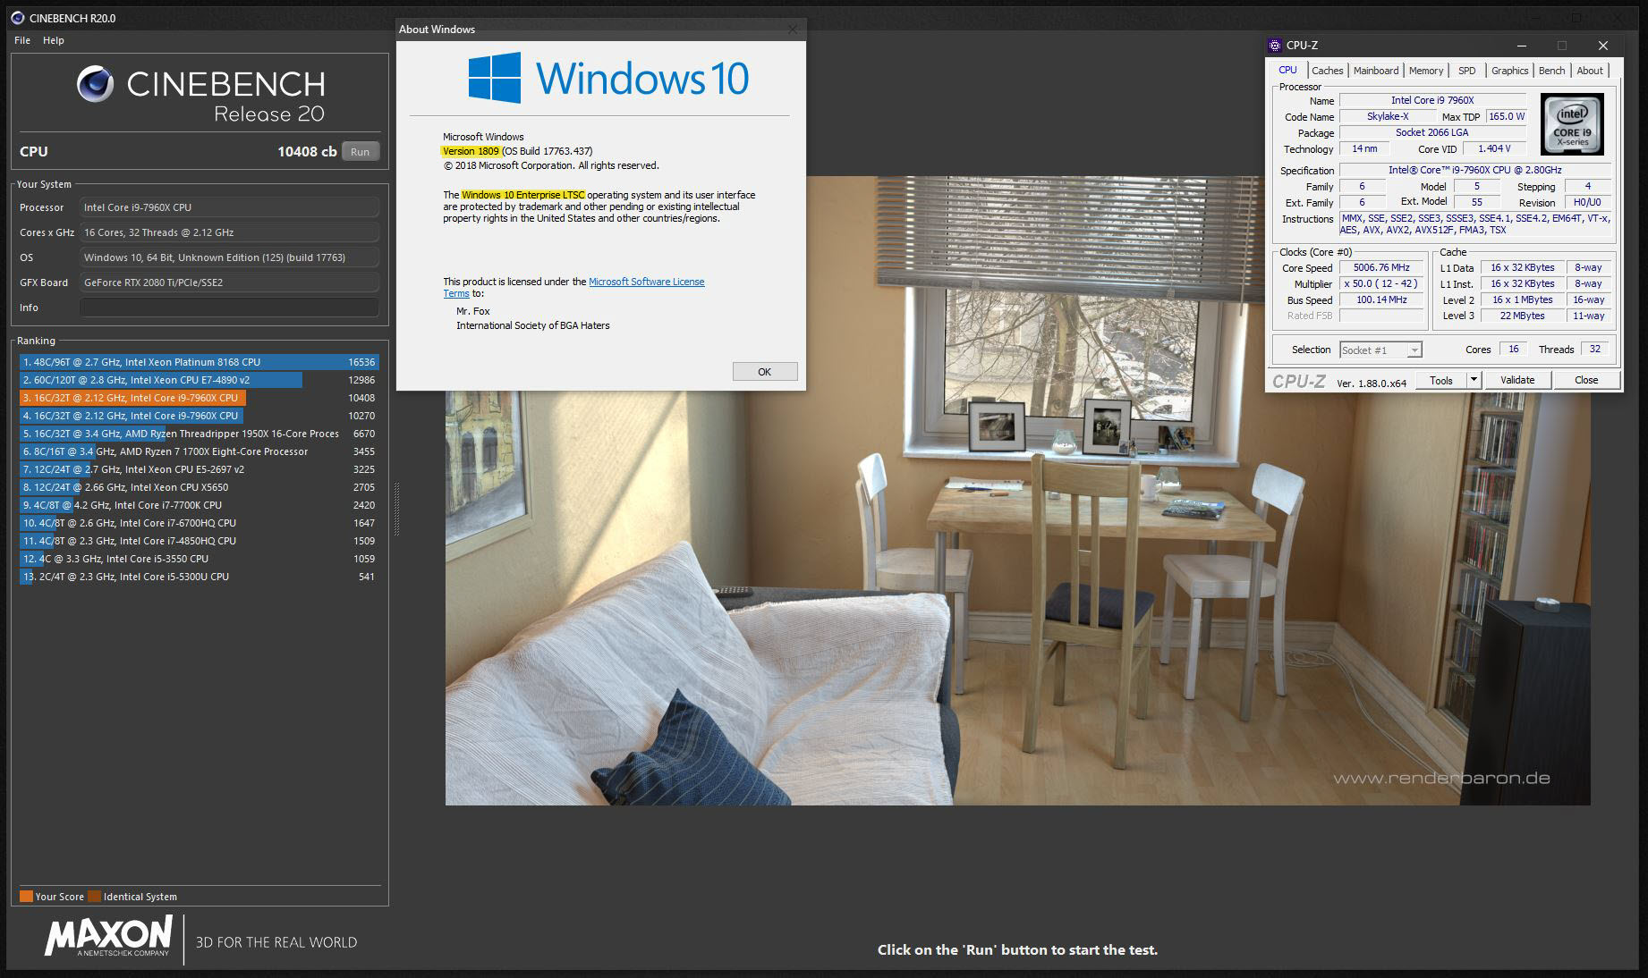
Task: Click the Threads value 32 in CPU-Z
Action: pyautogui.click(x=1594, y=350)
